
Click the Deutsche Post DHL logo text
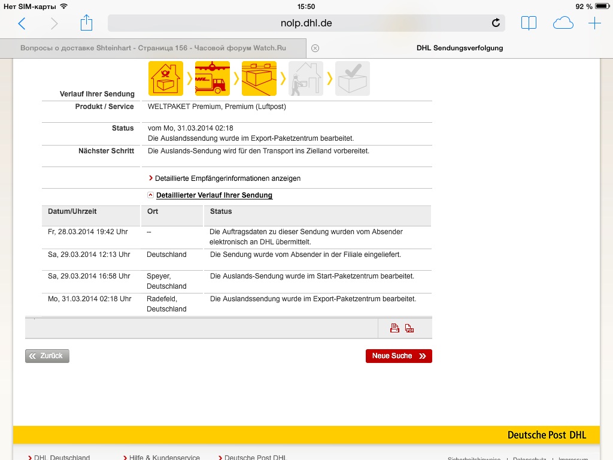click(x=547, y=435)
